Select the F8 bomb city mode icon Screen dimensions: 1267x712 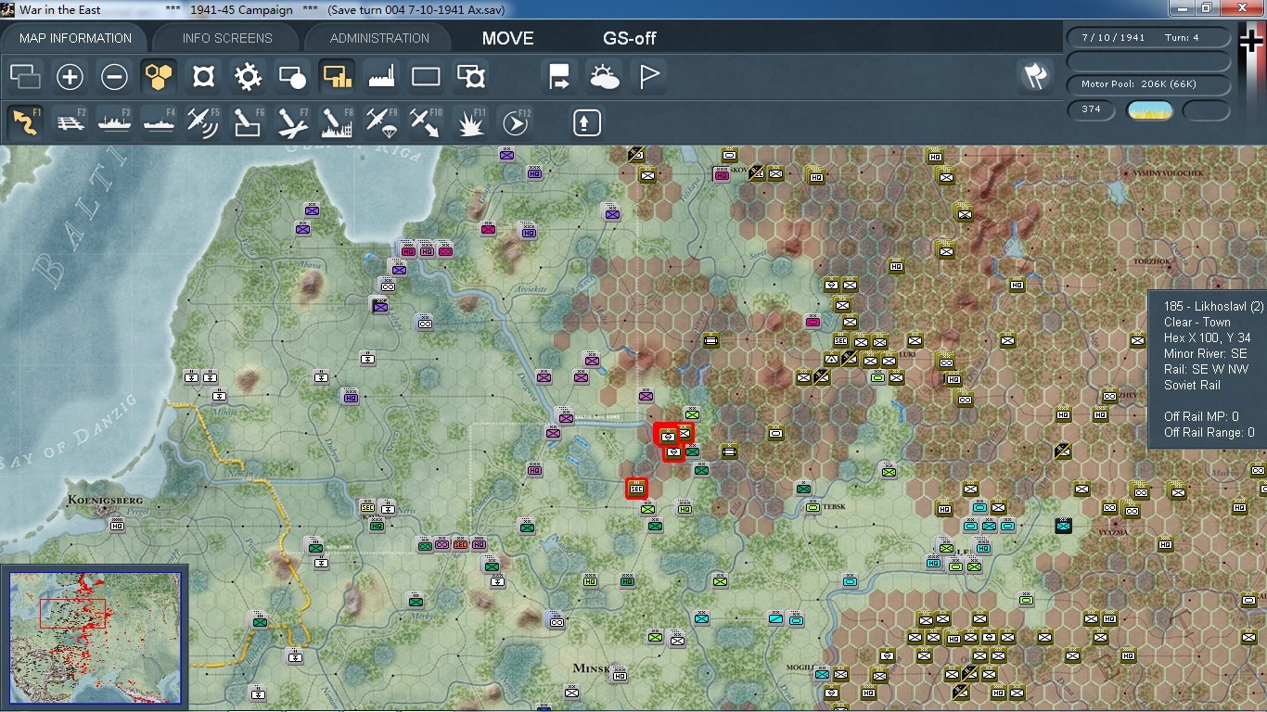pos(337,122)
